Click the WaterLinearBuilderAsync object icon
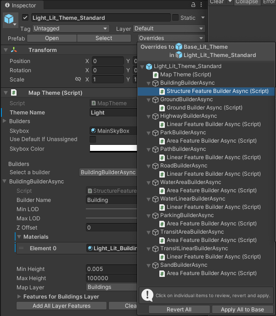Screen dimensions: 276x316 [155, 199]
